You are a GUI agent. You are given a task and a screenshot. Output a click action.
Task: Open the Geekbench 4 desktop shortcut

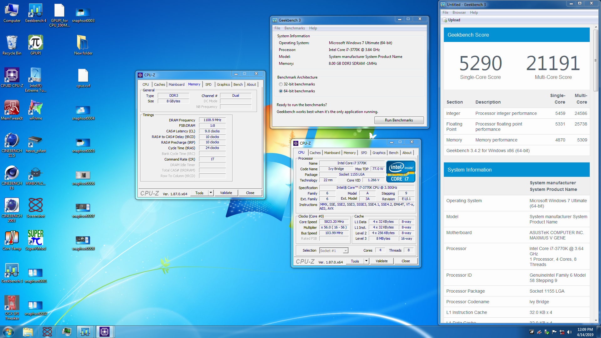pos(35,13)
